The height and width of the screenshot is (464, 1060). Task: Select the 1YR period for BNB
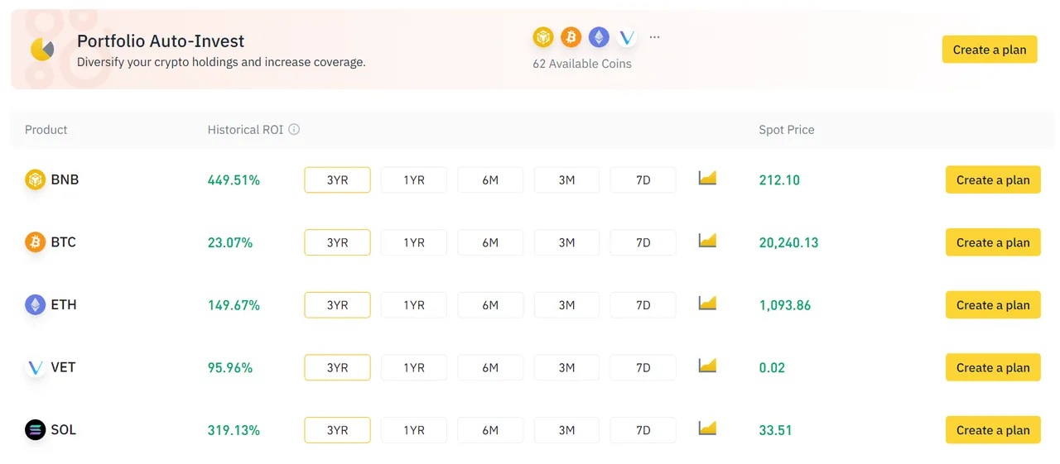click(414, 179)
